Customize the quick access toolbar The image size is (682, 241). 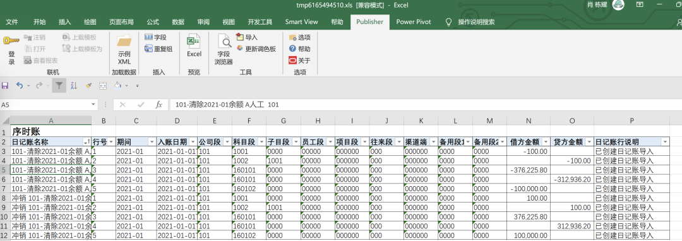tap(138, 86)
